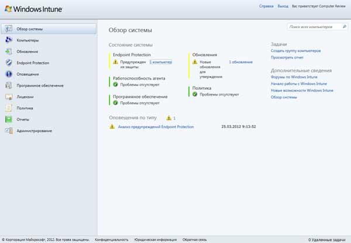Click the Состояние системы heading
Viewport: 351px width, 243px height.
click(130, 45)
